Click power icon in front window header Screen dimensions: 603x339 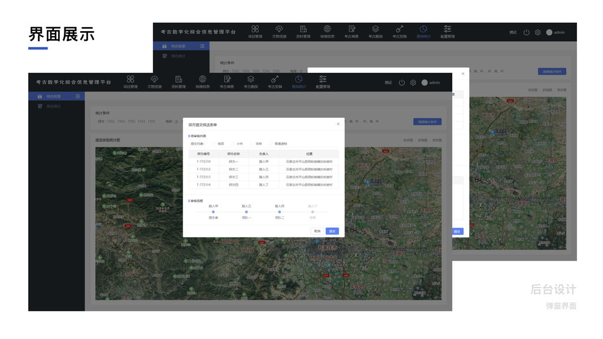click(x=401, y=82)
